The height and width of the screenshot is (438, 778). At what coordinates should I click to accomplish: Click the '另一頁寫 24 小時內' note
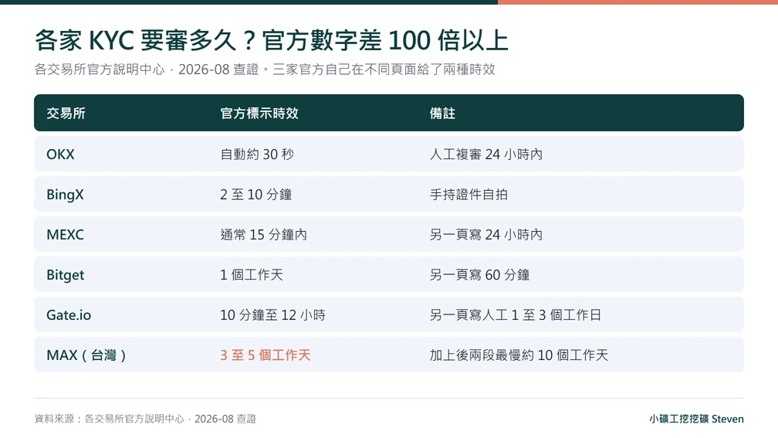pyautogui.click(x=485, y=235)
